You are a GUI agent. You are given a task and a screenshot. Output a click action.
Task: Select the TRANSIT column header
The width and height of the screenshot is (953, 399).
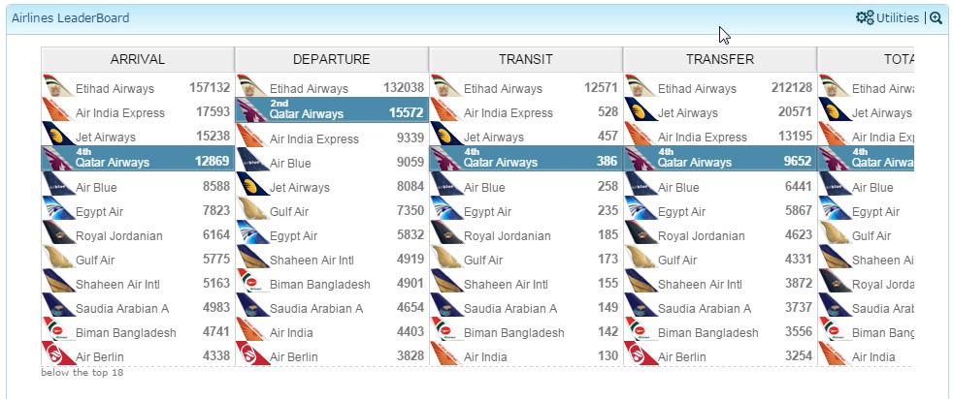(x=526, y=59)
